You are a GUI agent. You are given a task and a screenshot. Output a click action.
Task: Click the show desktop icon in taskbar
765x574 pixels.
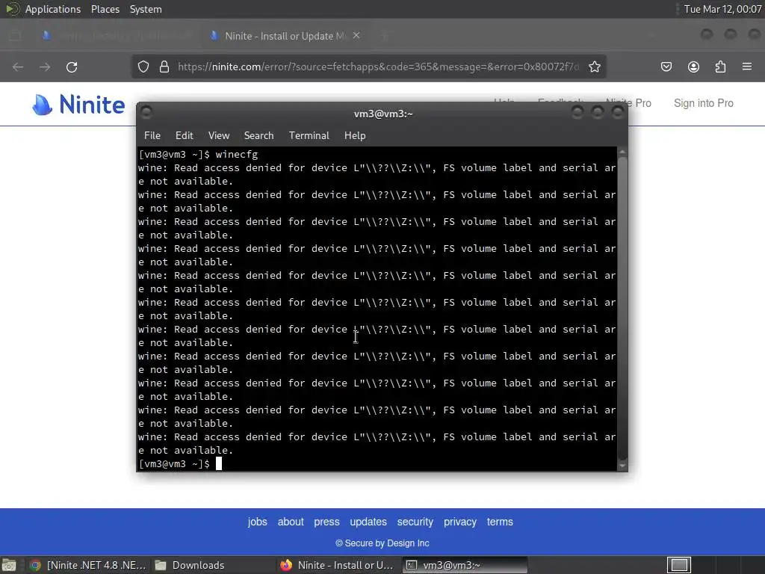9,565
